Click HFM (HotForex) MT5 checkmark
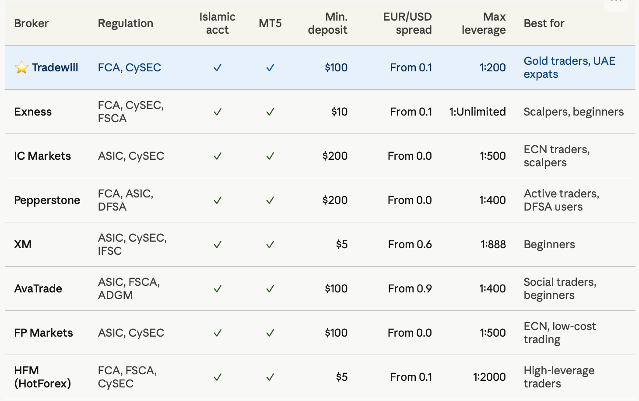This screenshot has width=639, height=401. (x=270, y=377)
